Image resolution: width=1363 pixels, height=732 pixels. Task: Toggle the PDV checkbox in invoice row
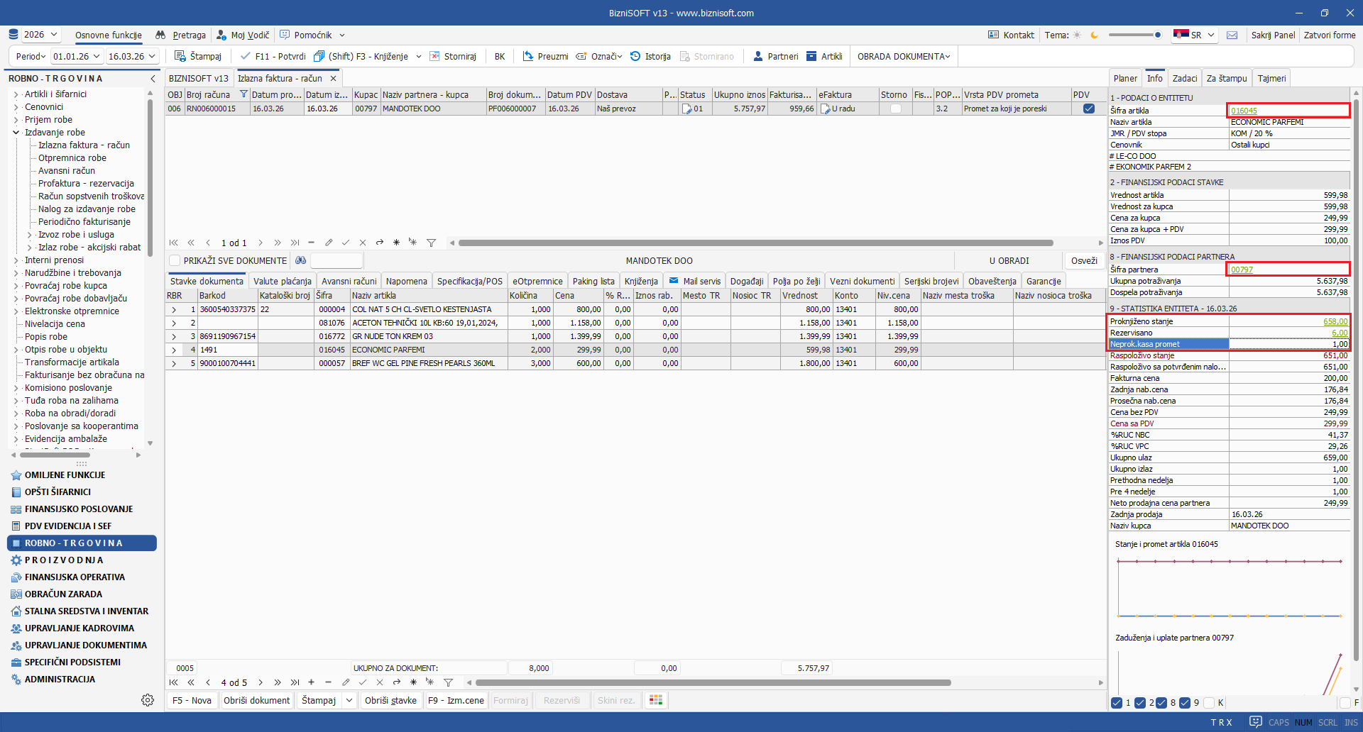(1088, 109)
